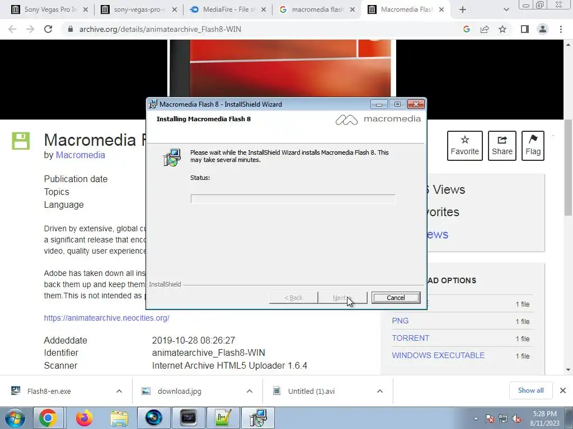Click PNG download option
Image resolution: width=573 pixels, height=429 pixels.
pyautogui.click(x=400, y=321)
